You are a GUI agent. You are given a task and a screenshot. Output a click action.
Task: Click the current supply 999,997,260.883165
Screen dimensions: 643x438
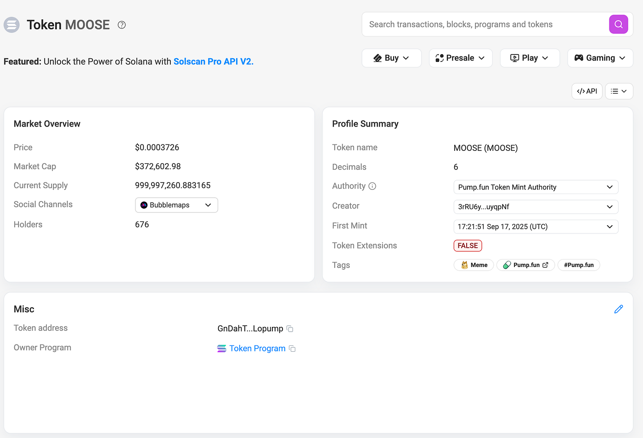(x=173, y=185)
